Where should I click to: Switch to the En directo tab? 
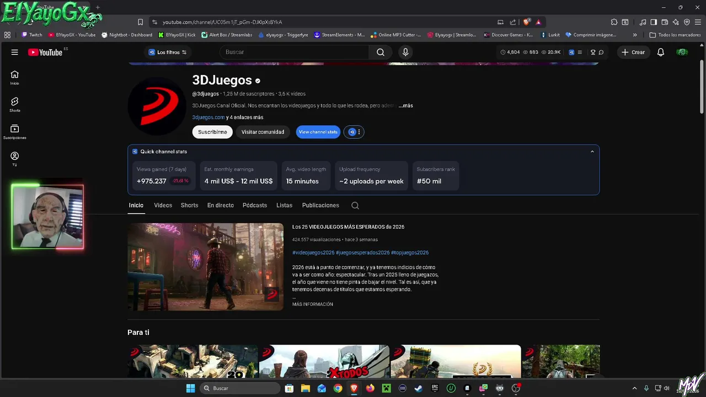[x=221, y=205]
